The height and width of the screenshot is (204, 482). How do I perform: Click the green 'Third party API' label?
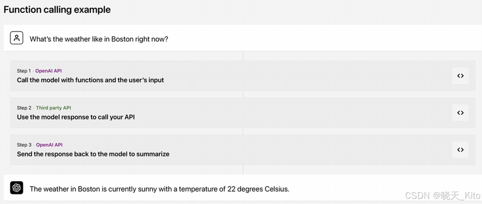pos(53,108)
